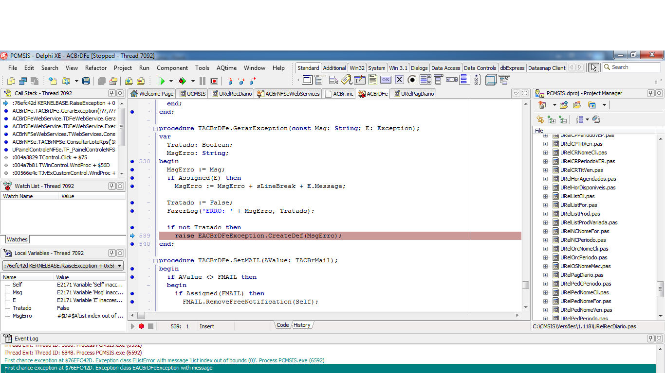Select the Watches tab in Watch List

(17, 239)
